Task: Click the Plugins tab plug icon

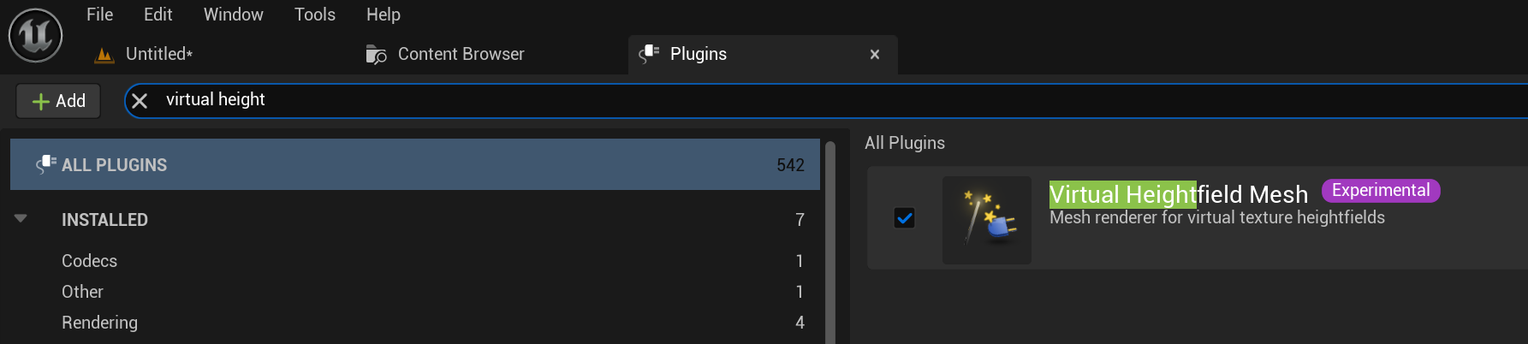Action: (x=649, y=54)
